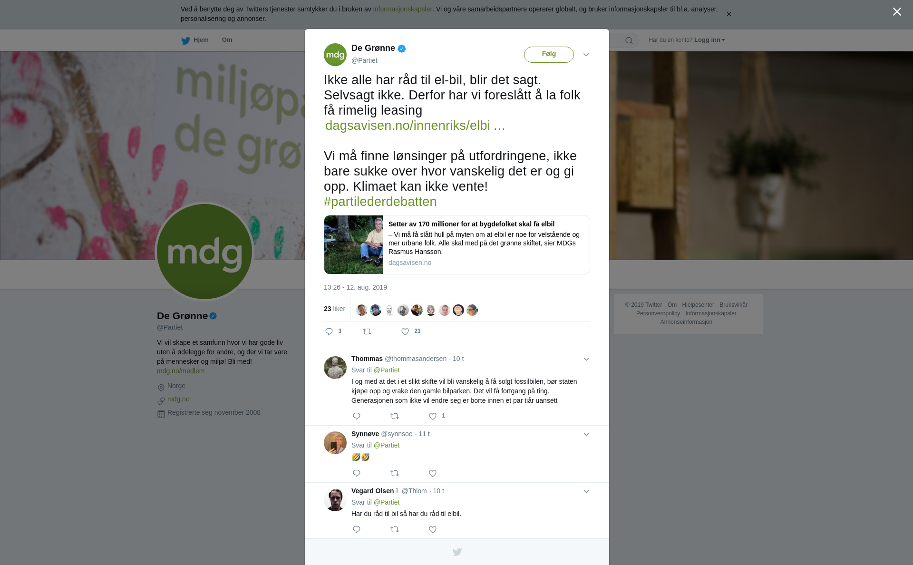Open the dagsavisen article preview card

[x=457, y=244]
